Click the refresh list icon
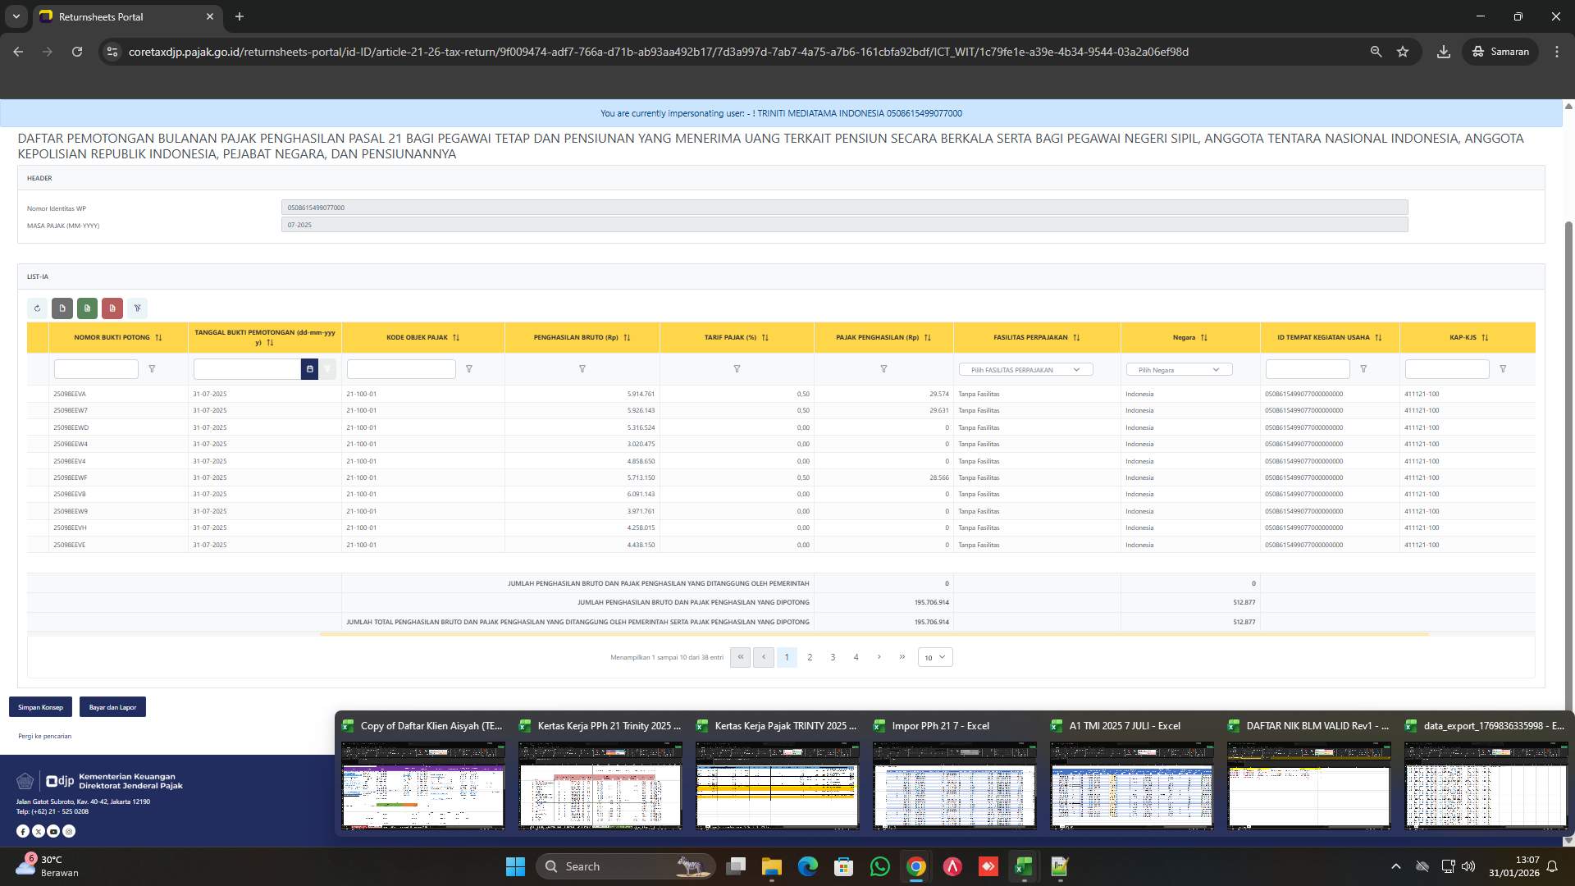The height and width of the screenshot is (886, 1575). pyautogui.click(x=37, y=308)
